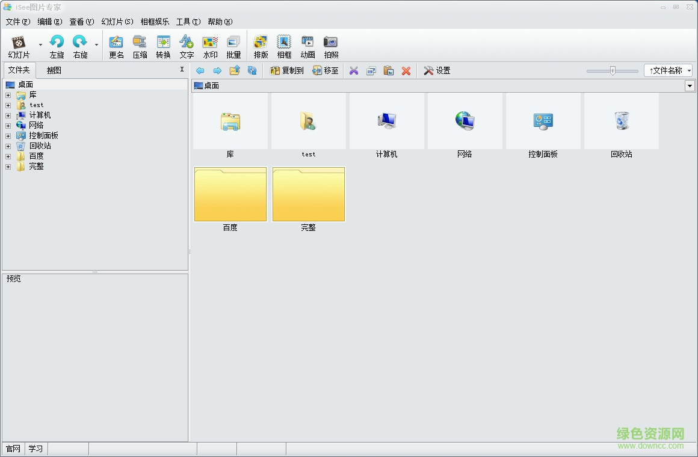This screenshot has width=698, height=457.
Task: Switch to the 搜图 tab
Action: pyautogui.click(x=54, y=70)
